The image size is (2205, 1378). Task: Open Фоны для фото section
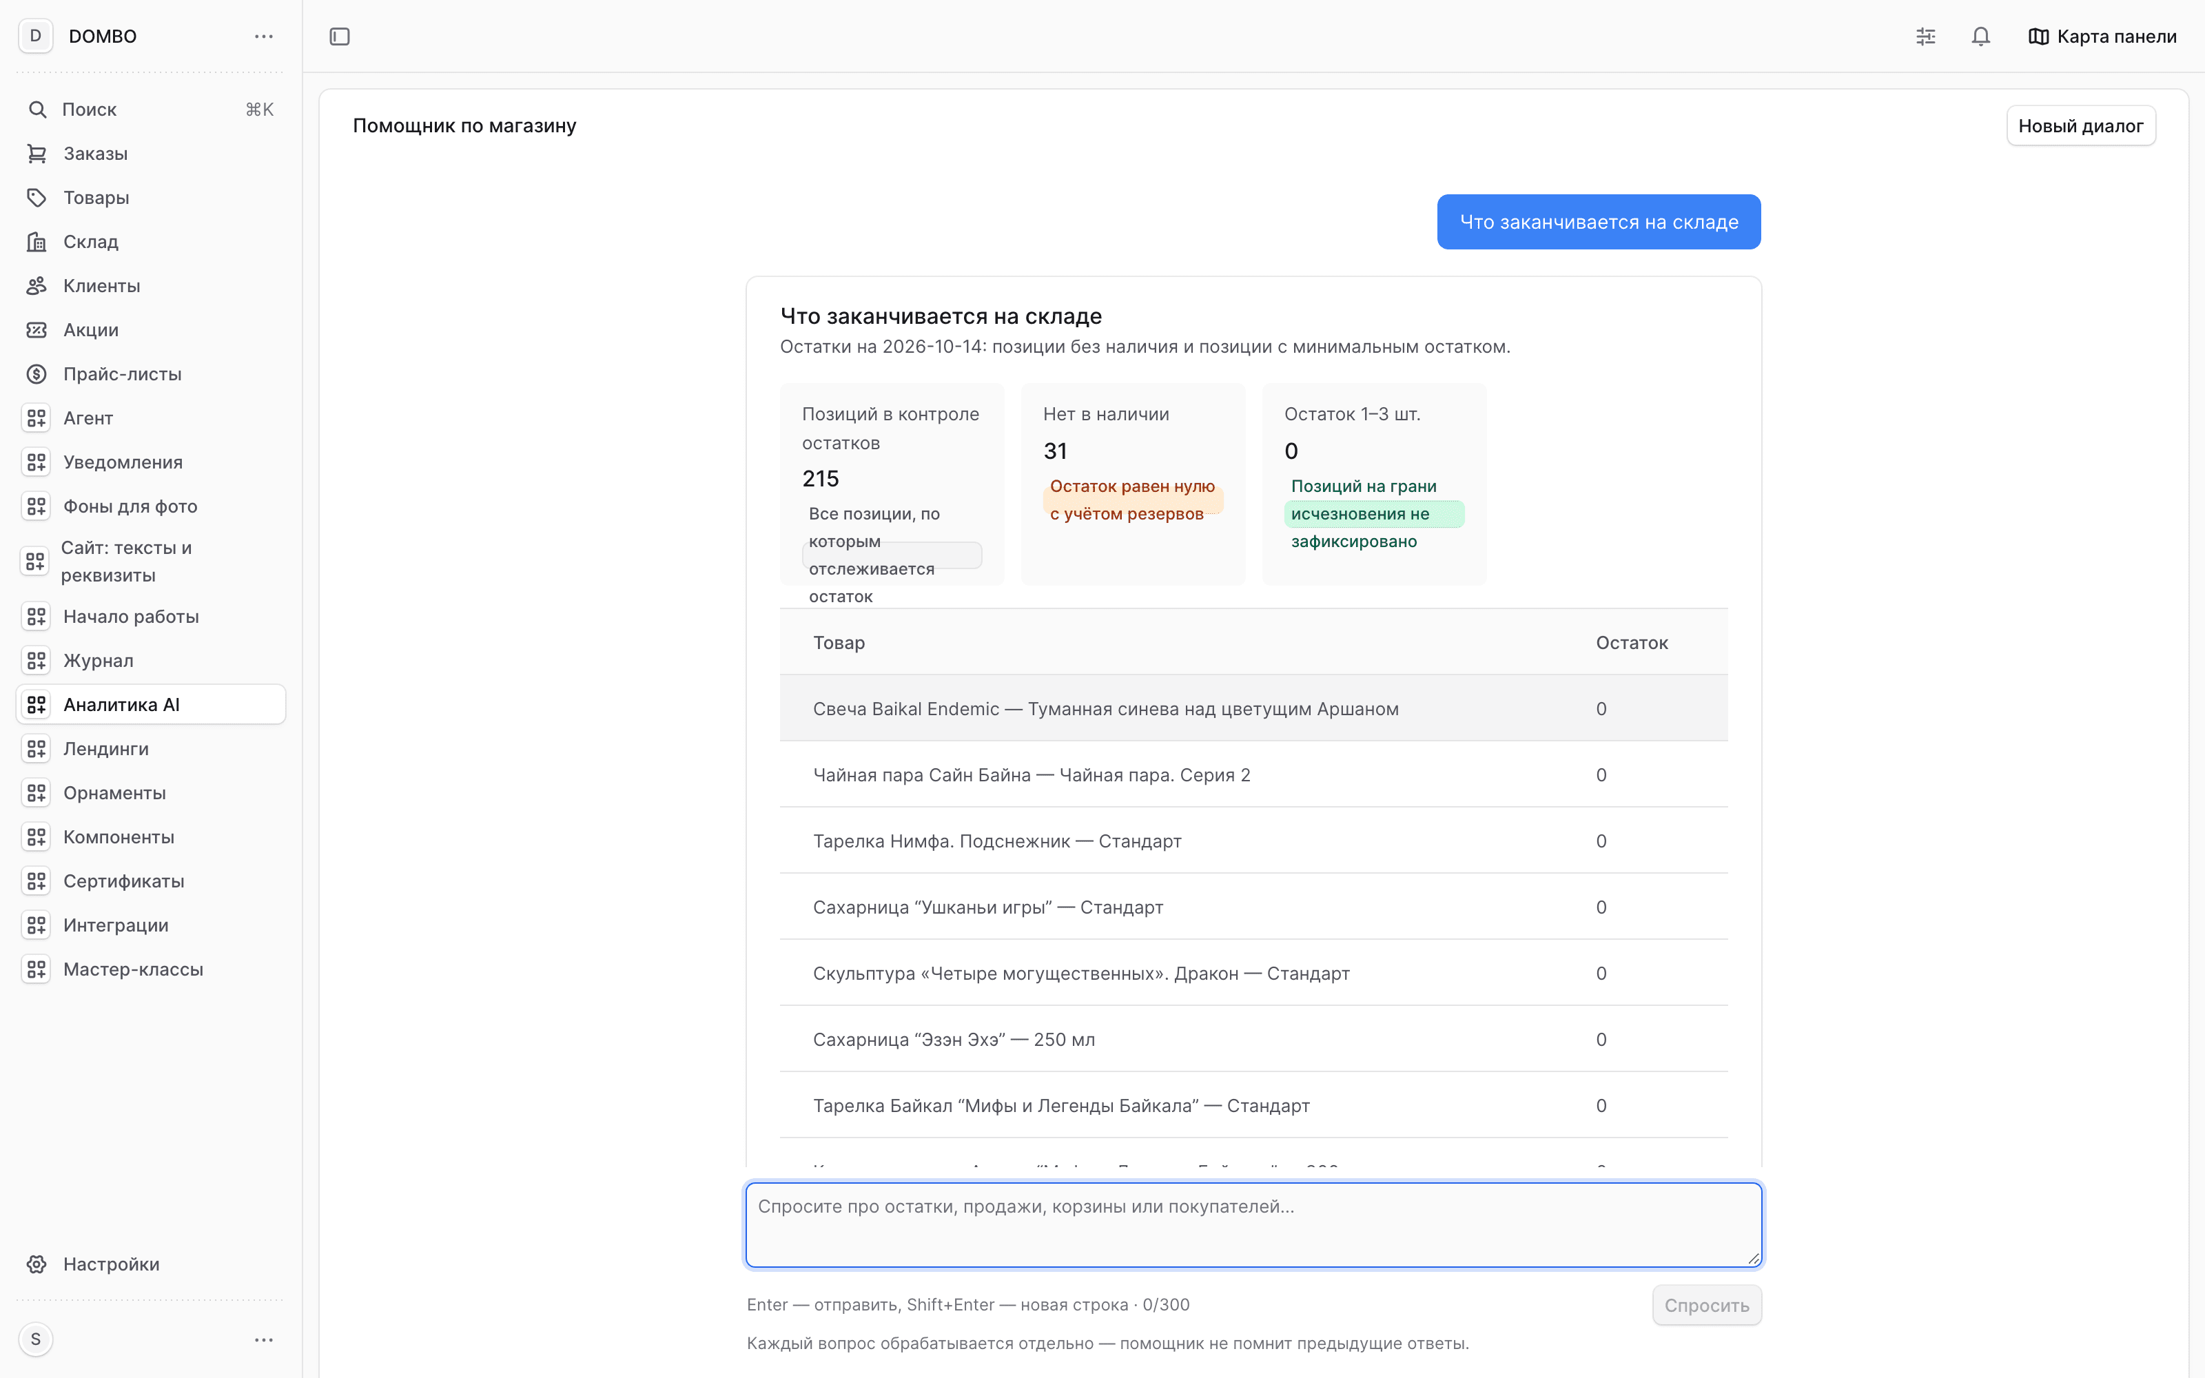pos(152,506)
